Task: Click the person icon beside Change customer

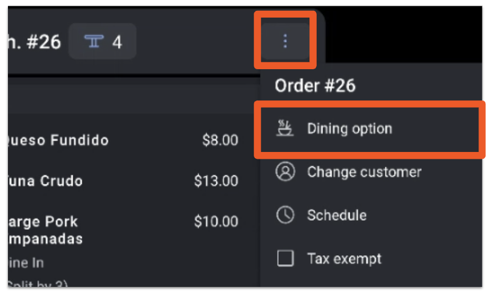Action: coord(285,172)
